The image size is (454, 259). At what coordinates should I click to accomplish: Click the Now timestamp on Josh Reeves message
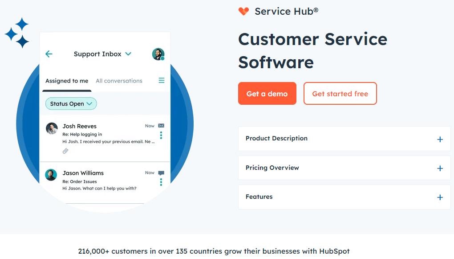click(x=150, y=126)
